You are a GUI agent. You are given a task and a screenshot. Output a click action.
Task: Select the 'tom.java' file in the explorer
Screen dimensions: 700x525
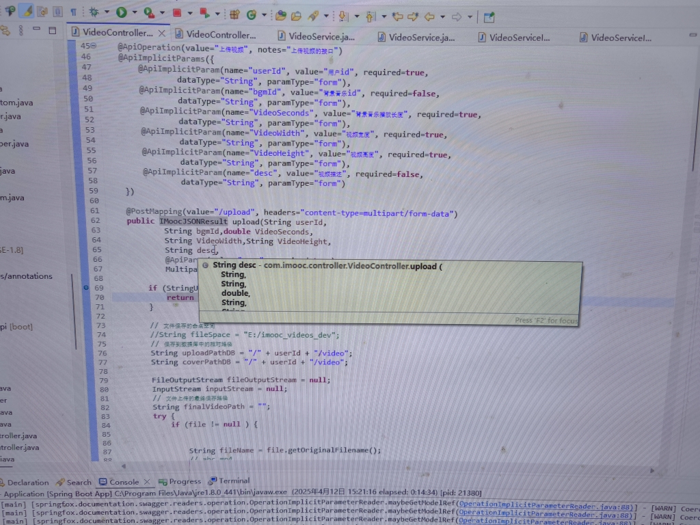16,103
